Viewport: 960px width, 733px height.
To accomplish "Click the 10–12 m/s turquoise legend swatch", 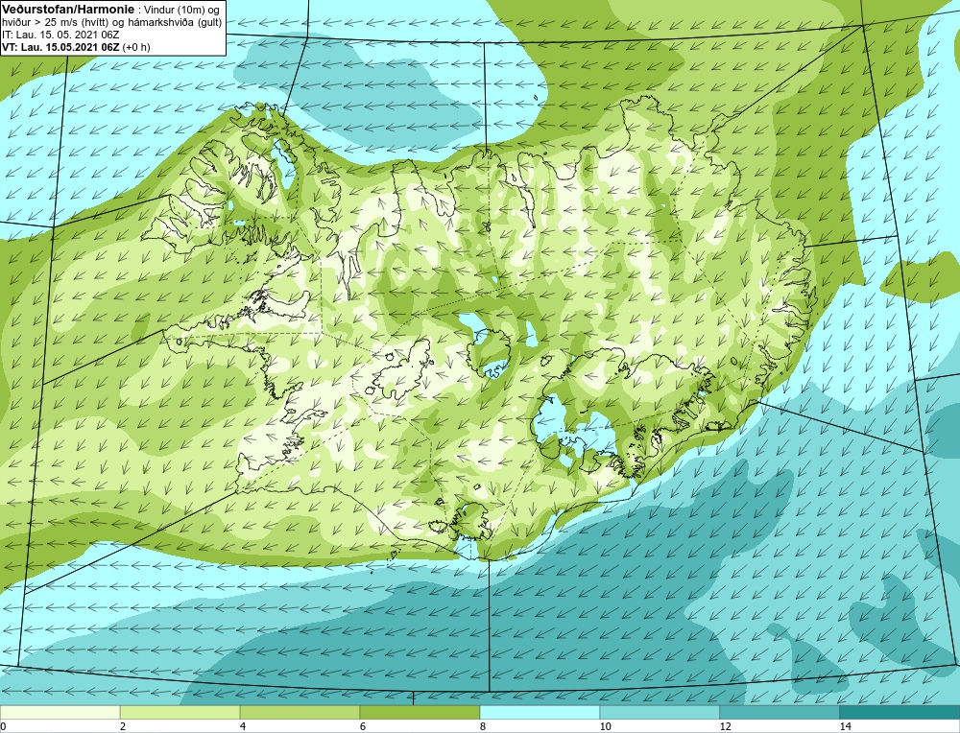I will click(660, 712).
